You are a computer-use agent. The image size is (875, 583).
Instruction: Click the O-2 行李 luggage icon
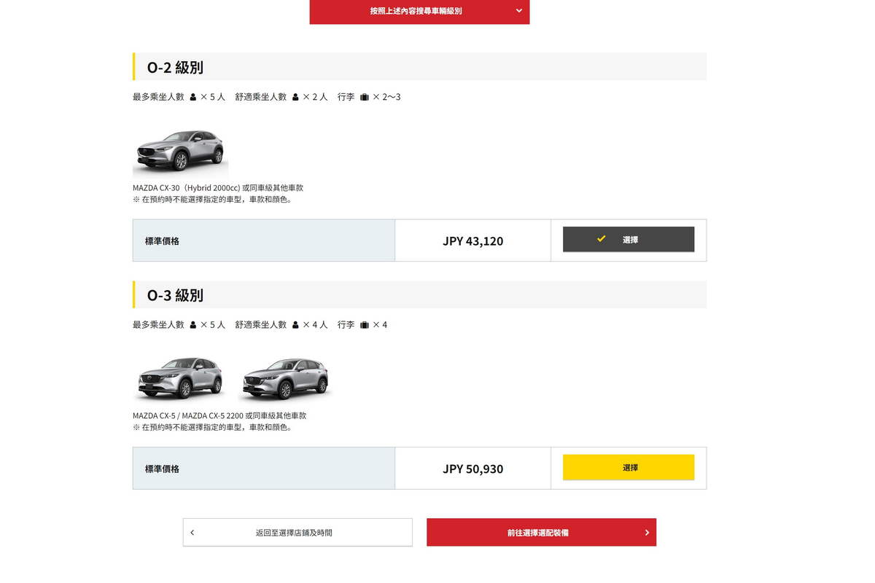coord(365,97)
